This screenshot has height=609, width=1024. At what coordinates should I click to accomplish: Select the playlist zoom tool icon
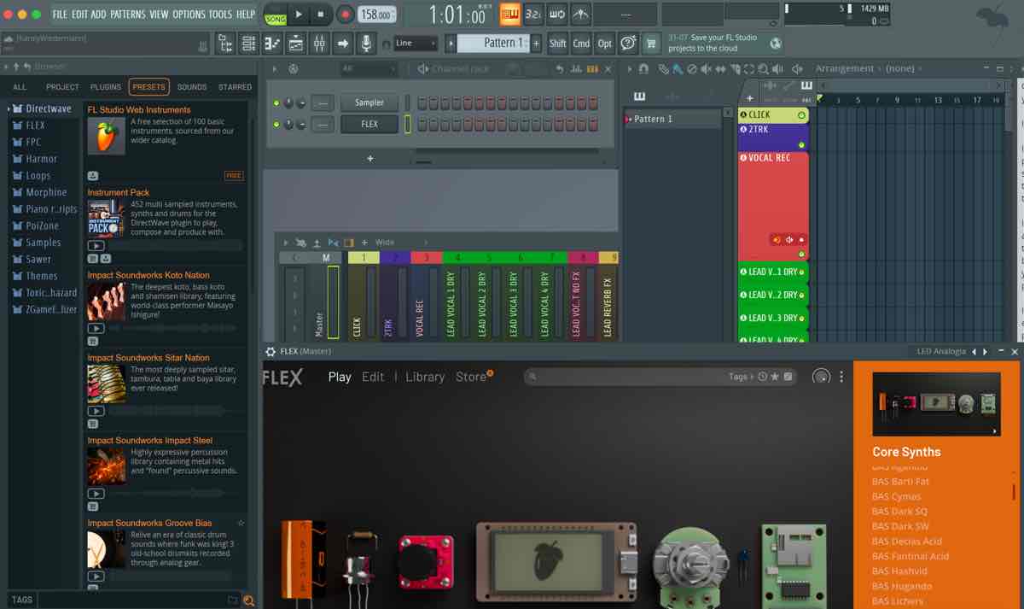(x=763, y=69)
